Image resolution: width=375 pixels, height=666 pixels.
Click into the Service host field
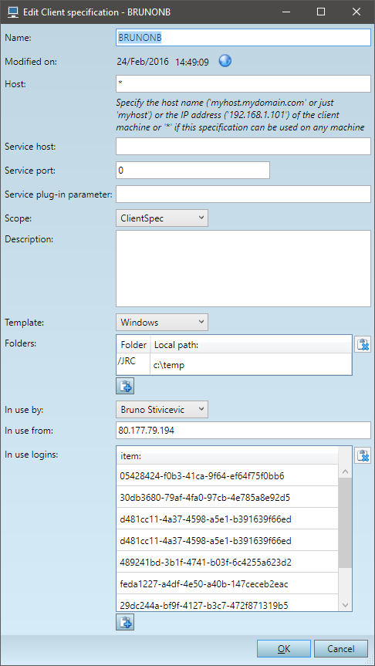[x=243, y=147]
